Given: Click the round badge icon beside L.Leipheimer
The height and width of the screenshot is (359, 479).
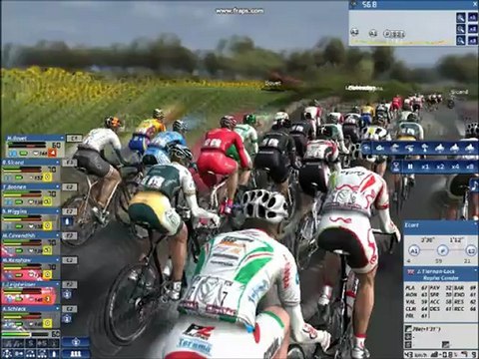Looking at the screenshot, I should pos(68,294).
